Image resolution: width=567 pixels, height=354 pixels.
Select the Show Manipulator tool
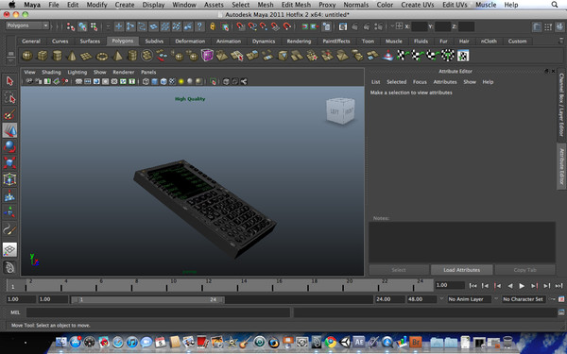(x=9, y=212)
